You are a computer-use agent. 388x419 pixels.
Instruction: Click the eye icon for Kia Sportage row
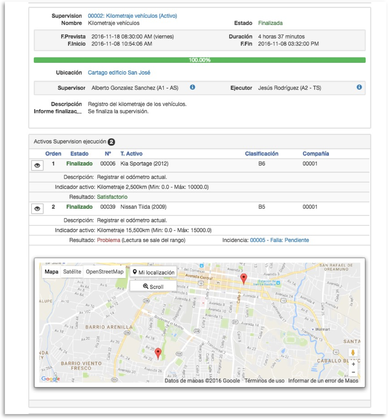[x=37, y=165]
